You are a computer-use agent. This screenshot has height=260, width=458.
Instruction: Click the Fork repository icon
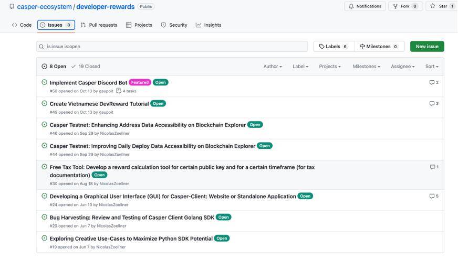[395, 6]
